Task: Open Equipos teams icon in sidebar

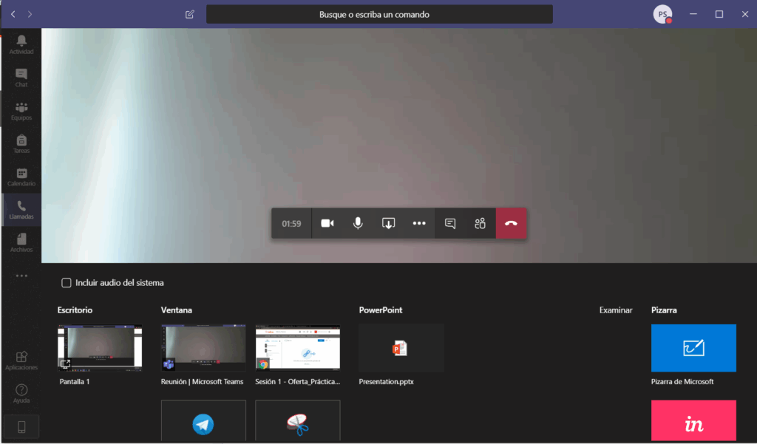Action: [x=21, y=111]
